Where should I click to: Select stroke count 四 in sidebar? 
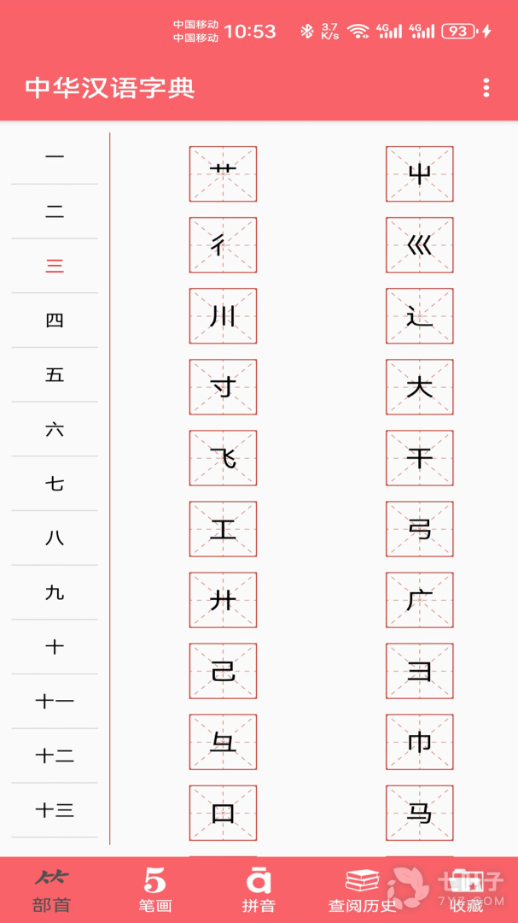point(55,320)
